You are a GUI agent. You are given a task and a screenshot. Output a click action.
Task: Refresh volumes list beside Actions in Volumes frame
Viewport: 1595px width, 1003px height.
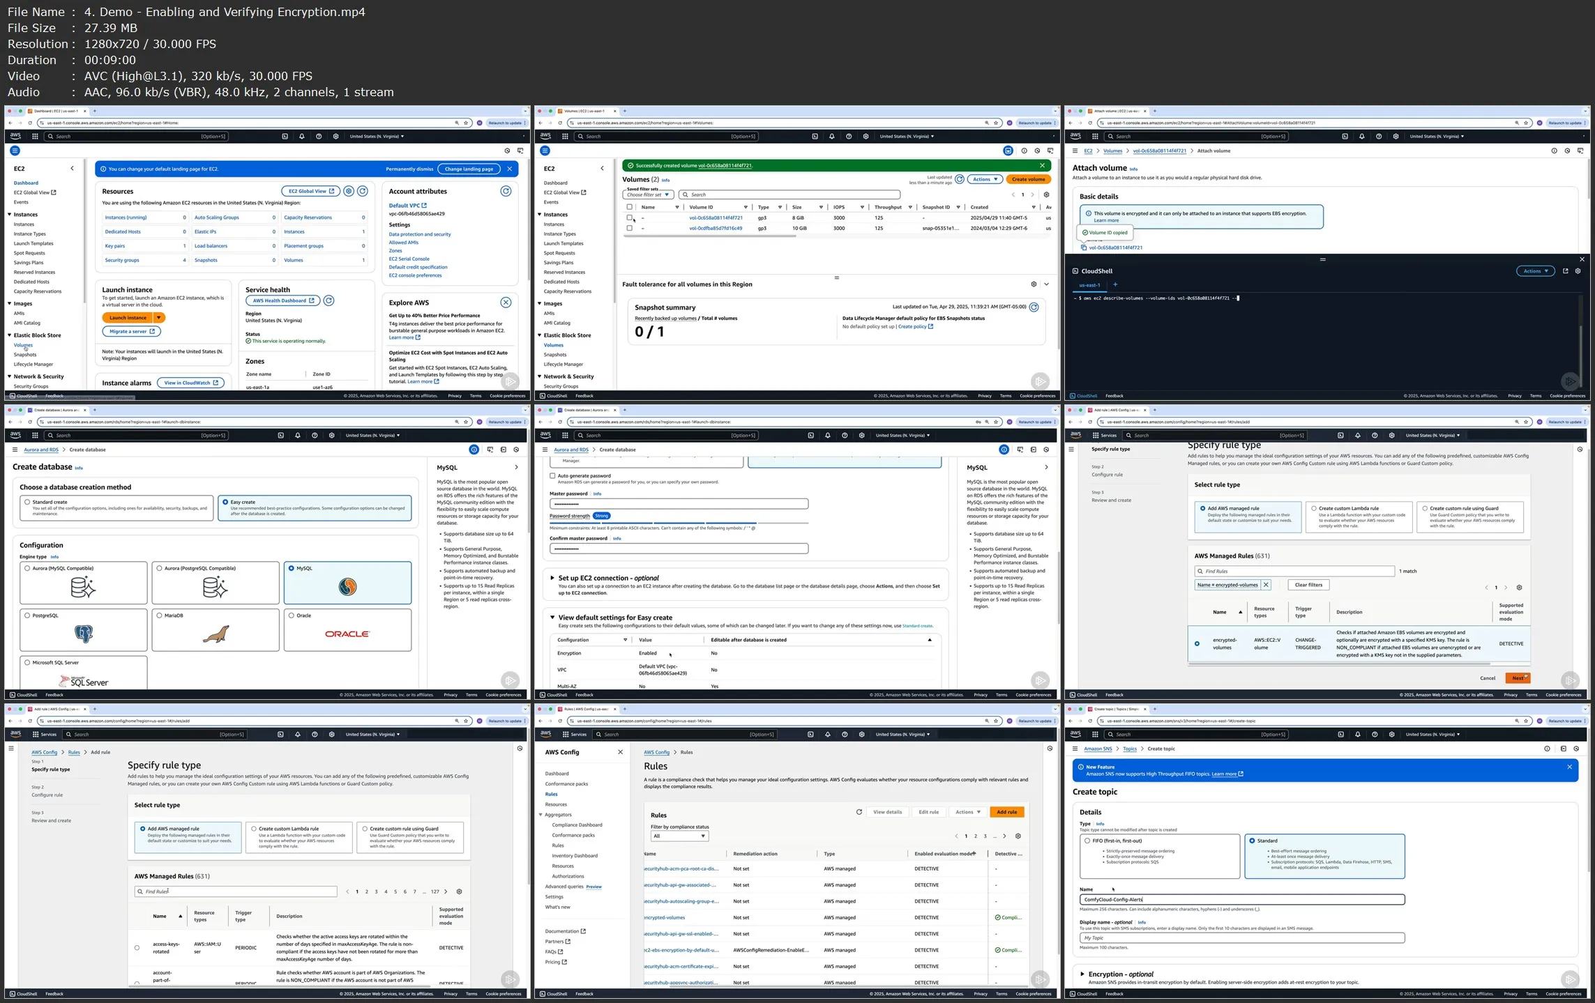pyautogui.click(x=960, y=179)
